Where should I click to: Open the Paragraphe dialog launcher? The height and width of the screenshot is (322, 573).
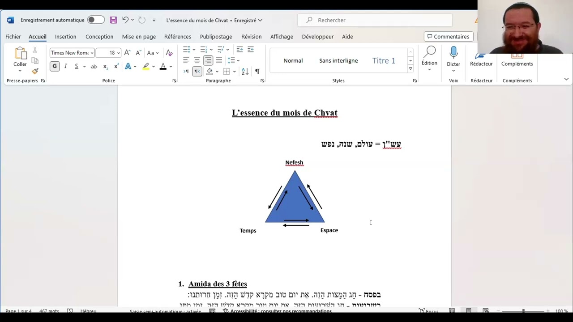[262, 80]
